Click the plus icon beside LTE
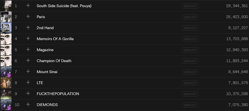249x111 pixels. (28, 82)
